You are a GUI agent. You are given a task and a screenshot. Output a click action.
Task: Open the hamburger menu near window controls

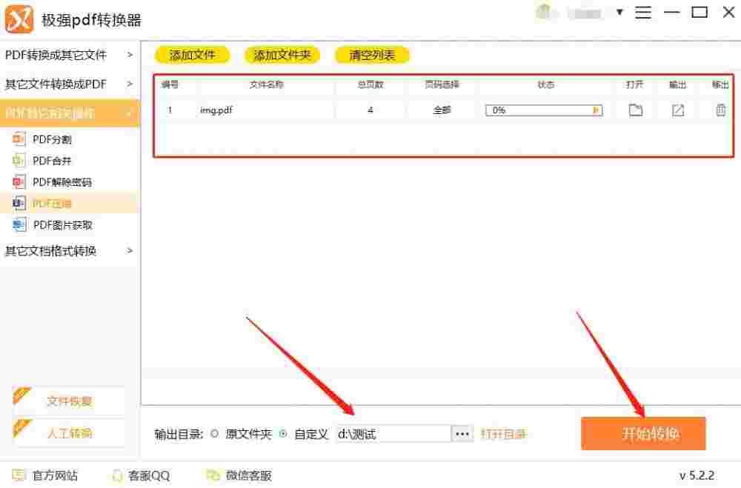[644, 13]
